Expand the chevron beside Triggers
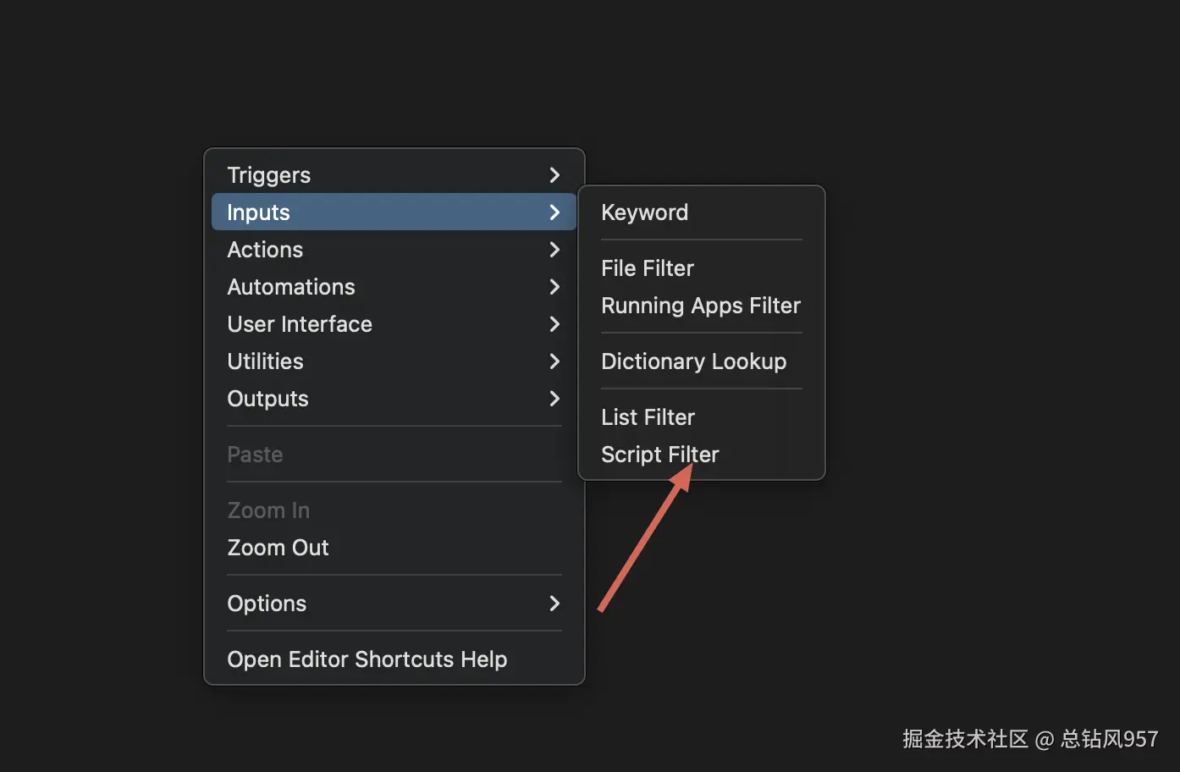The image size is (1180, 772). coord(554,175)
